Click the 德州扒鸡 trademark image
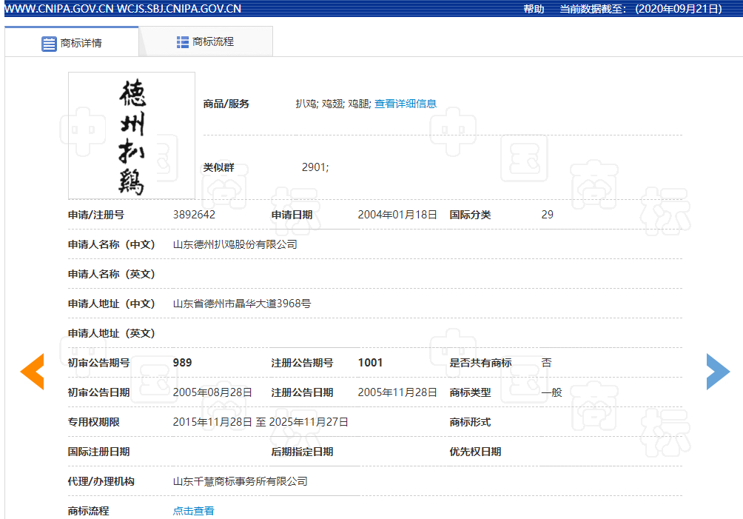 (x=132, y=135)
